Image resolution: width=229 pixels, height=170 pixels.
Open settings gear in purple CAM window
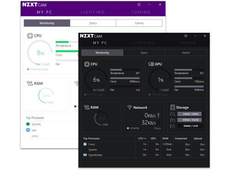(x=139, y=5)
